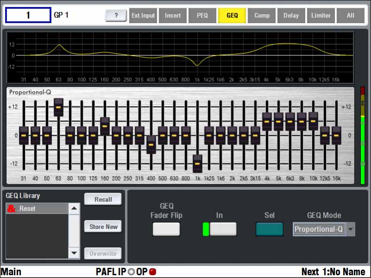Open the Comp tab
371x278 pixels.
262,15
